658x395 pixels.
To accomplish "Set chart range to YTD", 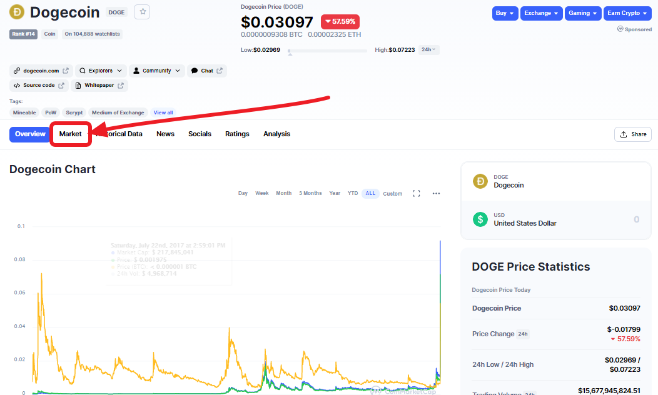I will pos(353,193).
